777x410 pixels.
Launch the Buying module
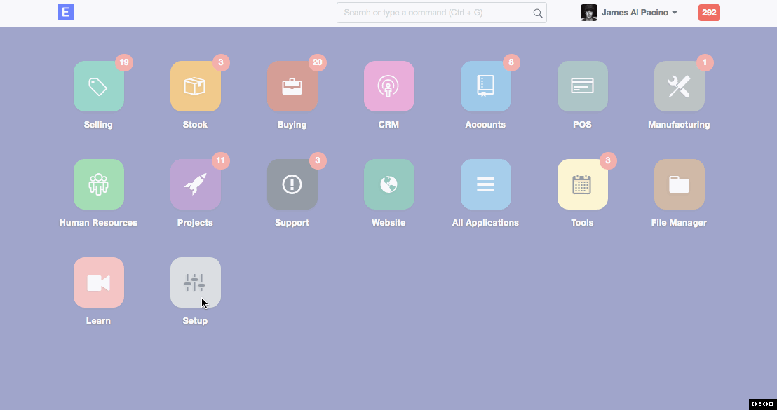pyautogui.click(x=292, y=86)
